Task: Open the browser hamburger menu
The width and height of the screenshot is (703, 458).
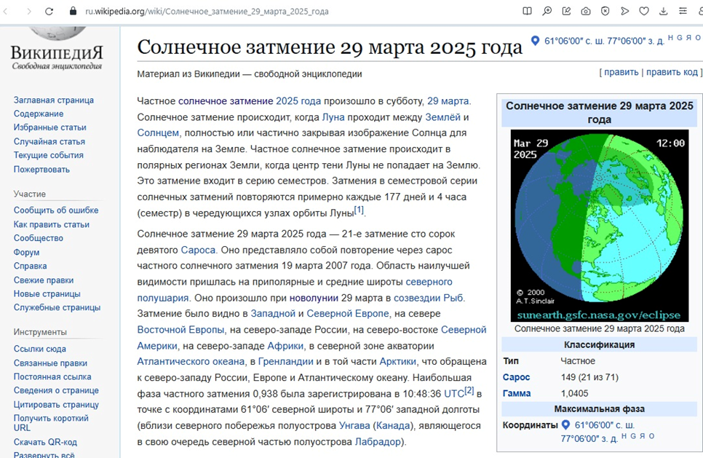Action: [x=683, y=11]
